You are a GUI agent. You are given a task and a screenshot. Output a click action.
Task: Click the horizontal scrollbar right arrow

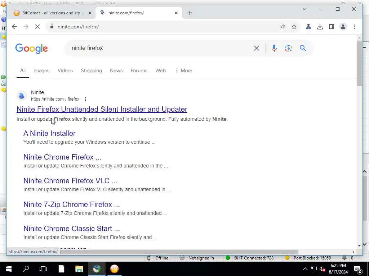353,252
